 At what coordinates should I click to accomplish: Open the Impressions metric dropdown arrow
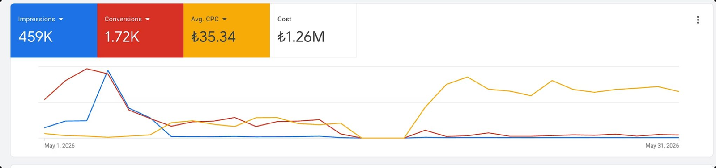61,19
